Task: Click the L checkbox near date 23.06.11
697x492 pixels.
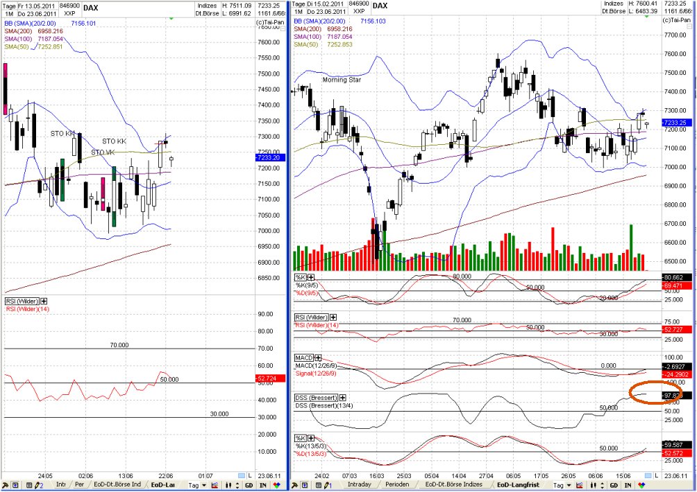Action: click(x=648, y=477)
